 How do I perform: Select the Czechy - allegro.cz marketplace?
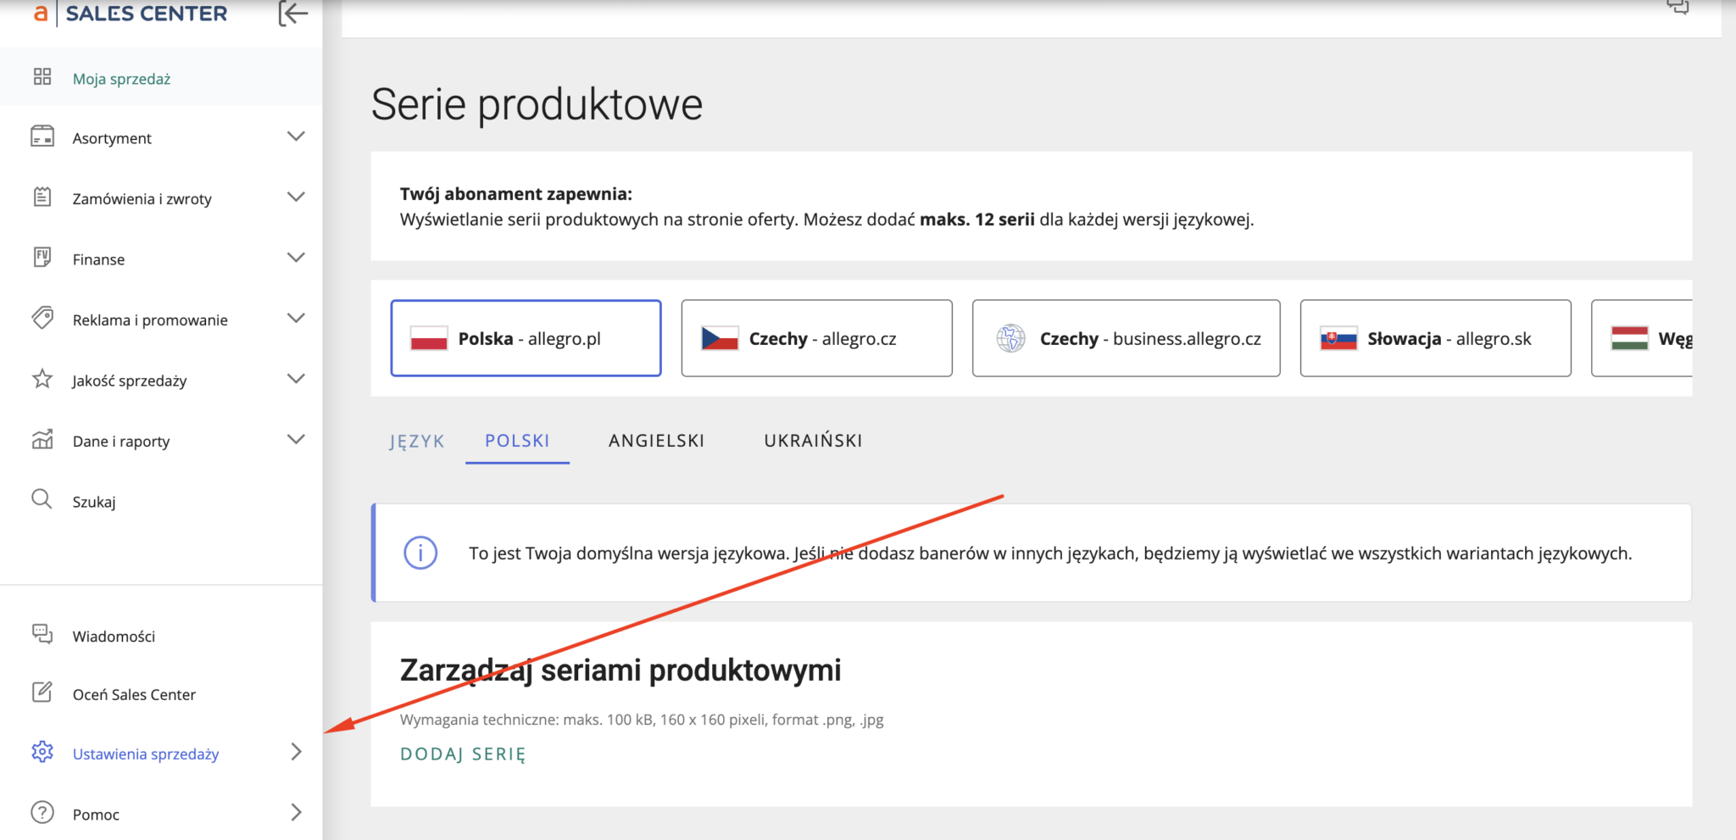click(816, 338)
